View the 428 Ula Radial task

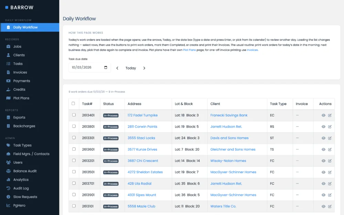coord(323,184)
